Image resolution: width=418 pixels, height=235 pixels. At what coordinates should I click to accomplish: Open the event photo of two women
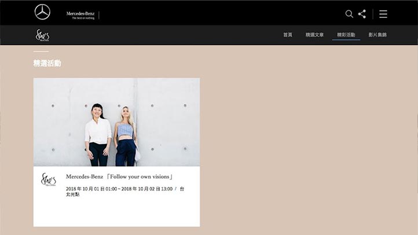pyautogui.click(x=116, y=122)
